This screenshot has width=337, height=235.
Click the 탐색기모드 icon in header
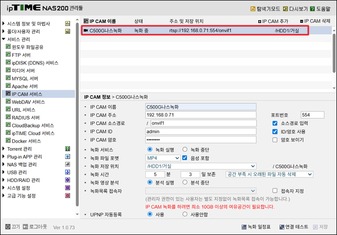tap(253, 9)
